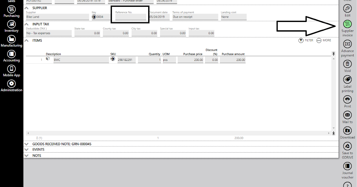The height and width of the screenshot is (187, 357).
Task: Select the Mail to icon
Action: point(347,115)
